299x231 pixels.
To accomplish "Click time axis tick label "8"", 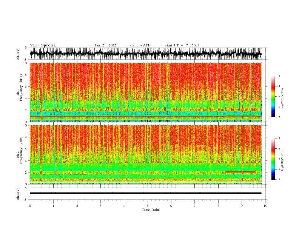I will point(218,206).
